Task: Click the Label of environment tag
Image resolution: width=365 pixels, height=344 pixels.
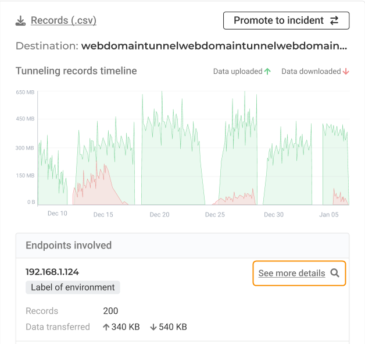Action: [73, 288]
